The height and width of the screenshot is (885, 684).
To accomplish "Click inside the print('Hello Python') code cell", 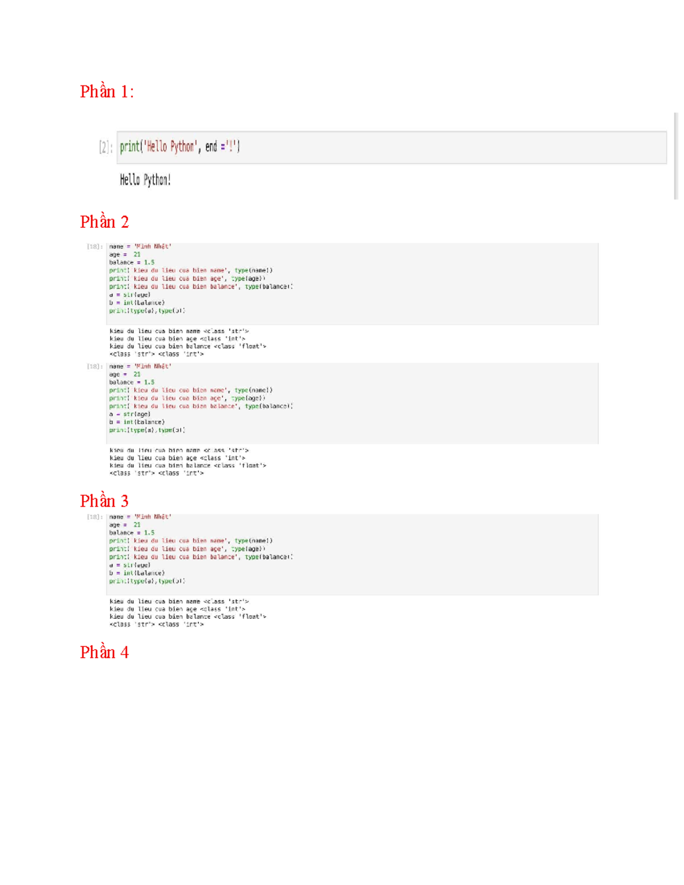I will tap(399, 148).
